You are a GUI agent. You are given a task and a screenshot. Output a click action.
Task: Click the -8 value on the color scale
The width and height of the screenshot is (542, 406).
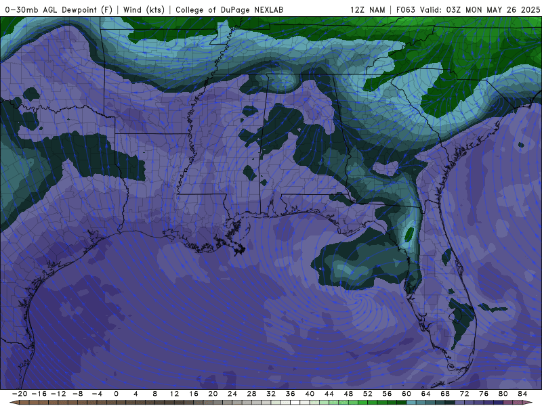pos(77,394)
